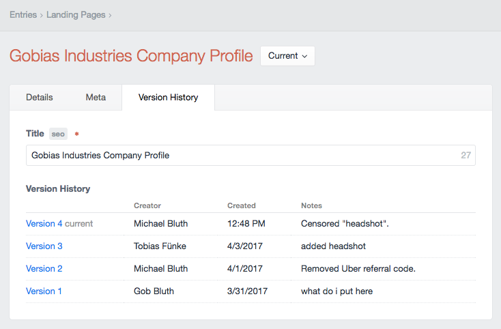Navigate to Landing Pages breadcrumb
Image resolution: width=501 pixels, height=329 pixels.
(76, 14)
